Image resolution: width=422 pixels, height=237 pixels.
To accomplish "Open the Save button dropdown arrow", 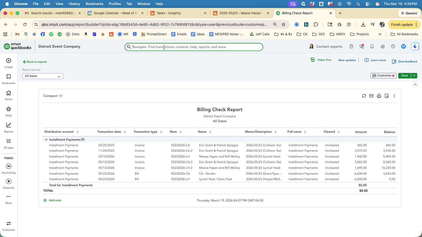I will coord(414,76).
